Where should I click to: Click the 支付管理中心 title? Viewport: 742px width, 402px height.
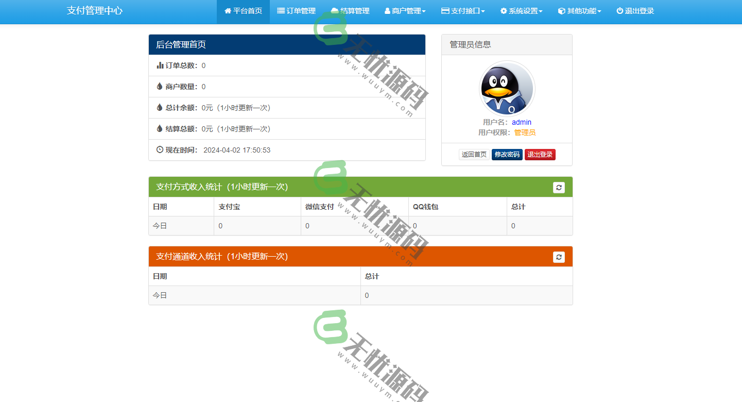click(94, 10)
